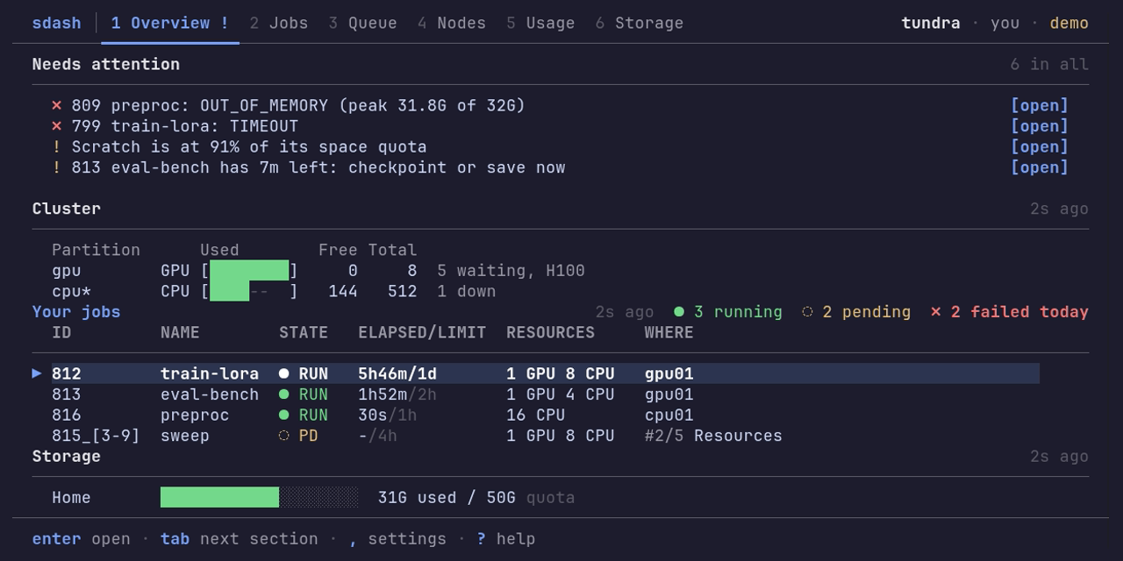Click the ▶ selection arrow beside job 812
The image size is (1123, 561).
37,373
